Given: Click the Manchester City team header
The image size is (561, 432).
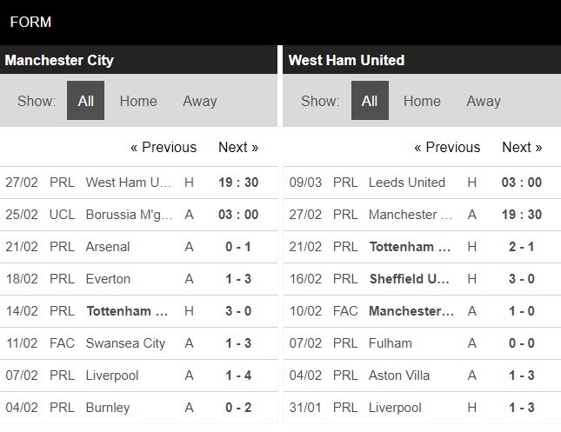Looking at the screenshot, I should pyautogui.click(x=59, y=60).
